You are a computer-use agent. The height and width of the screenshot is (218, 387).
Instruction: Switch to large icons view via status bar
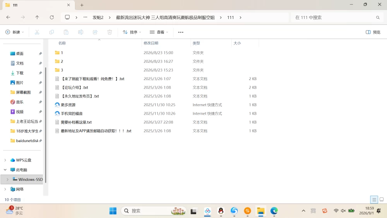(x=382, y=199)
